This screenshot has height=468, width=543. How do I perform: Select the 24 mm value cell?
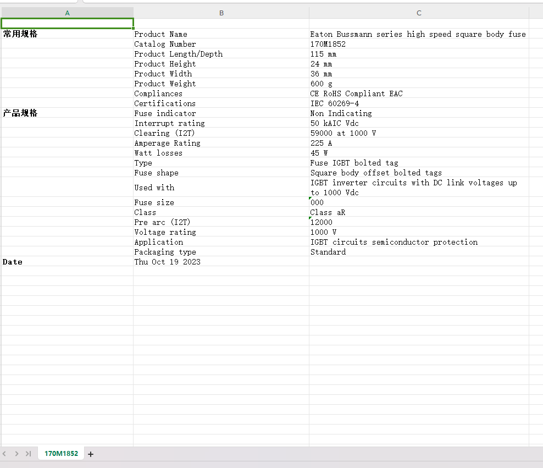pyautogui.click(x=419, y=64)
